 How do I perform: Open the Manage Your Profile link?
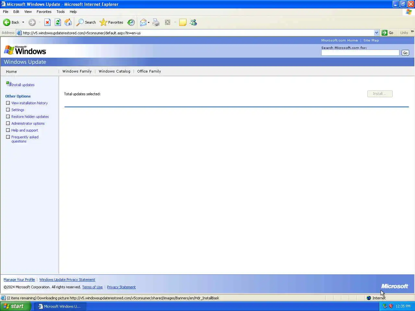(x=19, y=280)
